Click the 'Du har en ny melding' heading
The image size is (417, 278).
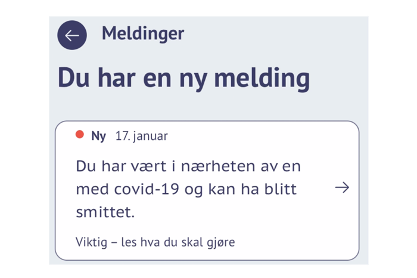183,79
